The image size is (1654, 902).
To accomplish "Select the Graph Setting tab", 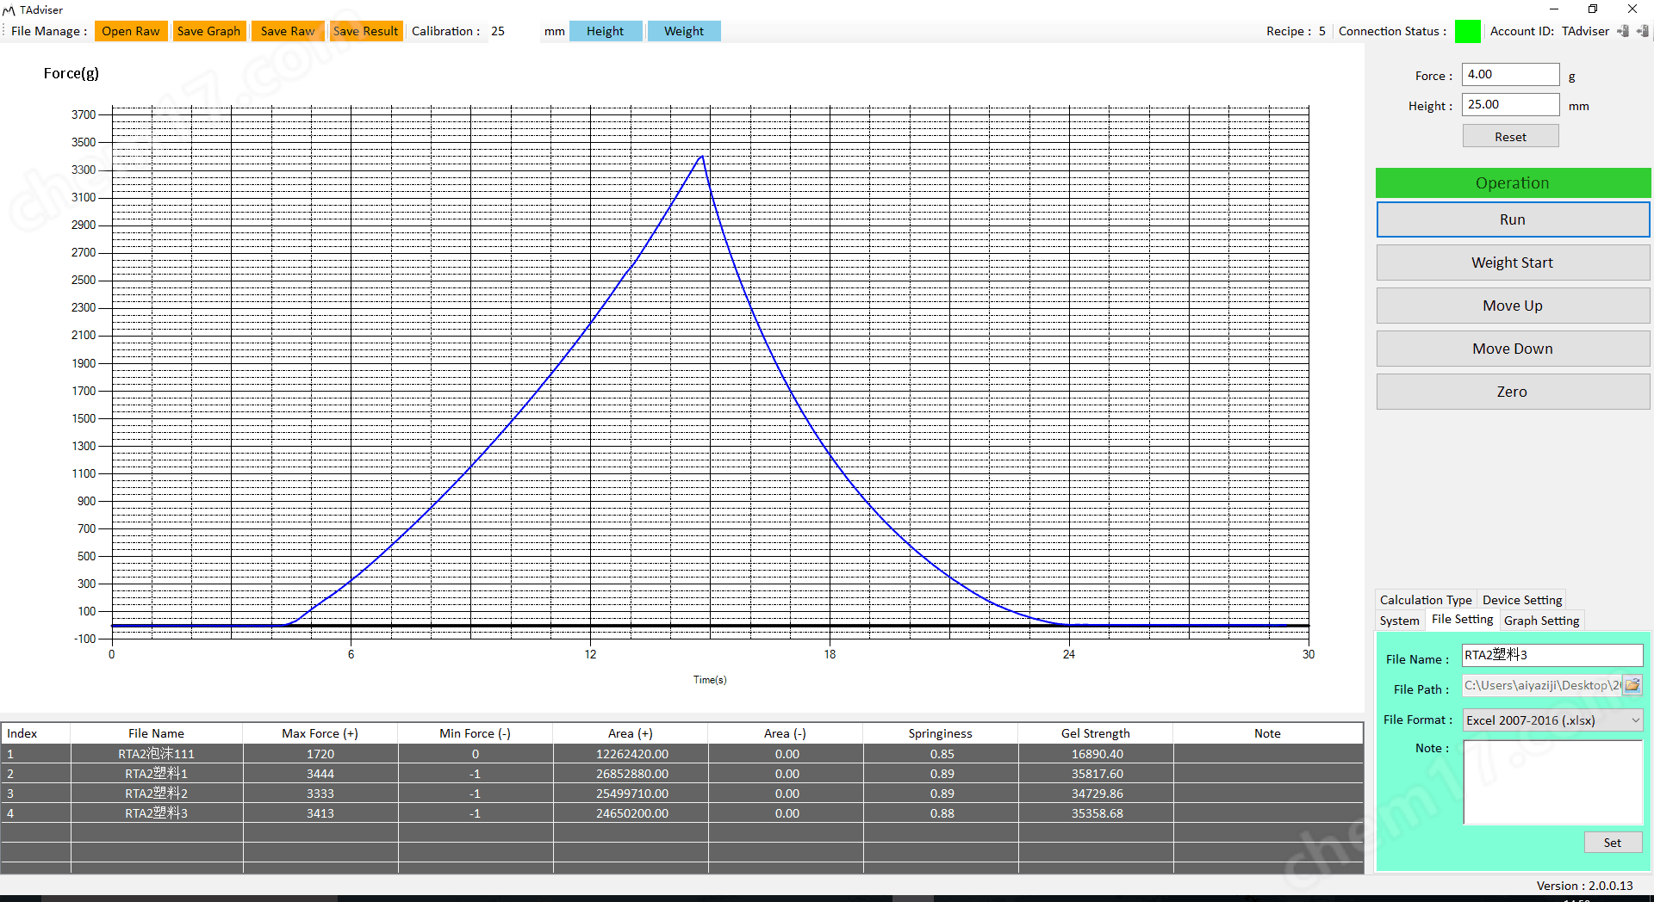I will click(x=1541, y=621).
